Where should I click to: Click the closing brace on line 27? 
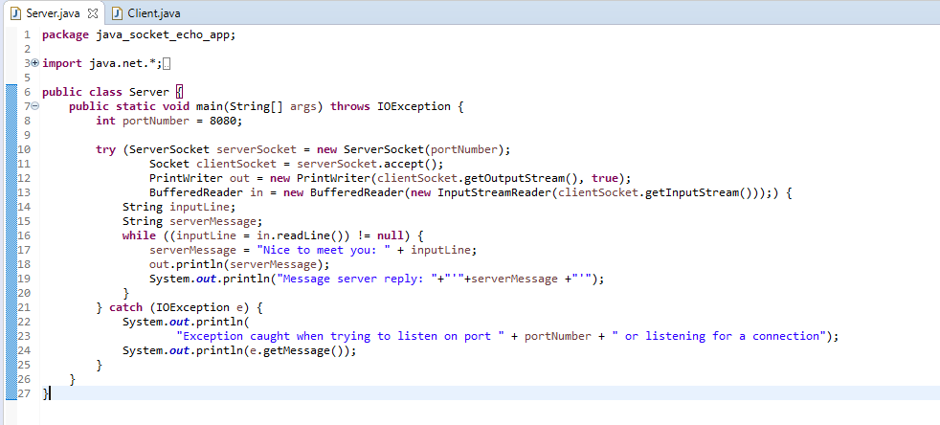[46, 393]
